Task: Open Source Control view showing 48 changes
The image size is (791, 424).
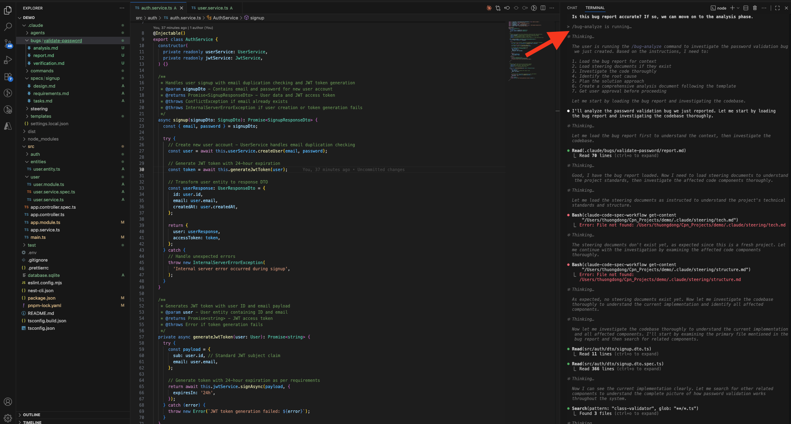Action: point(8,43)
